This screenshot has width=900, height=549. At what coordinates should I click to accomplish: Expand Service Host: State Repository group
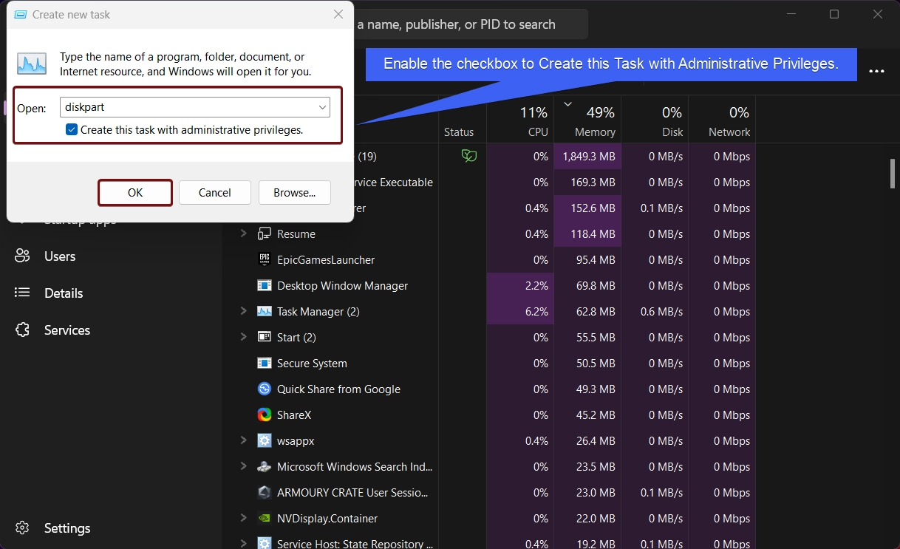[x=243, y=543]
